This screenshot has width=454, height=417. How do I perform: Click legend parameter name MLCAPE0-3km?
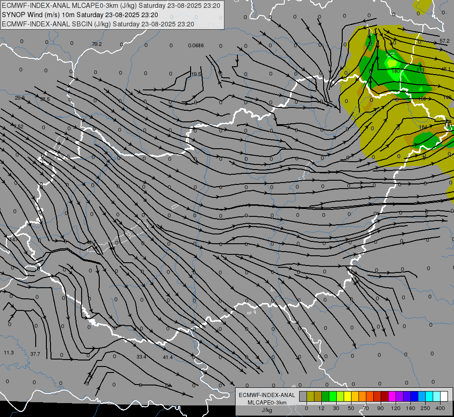[267, 403]
